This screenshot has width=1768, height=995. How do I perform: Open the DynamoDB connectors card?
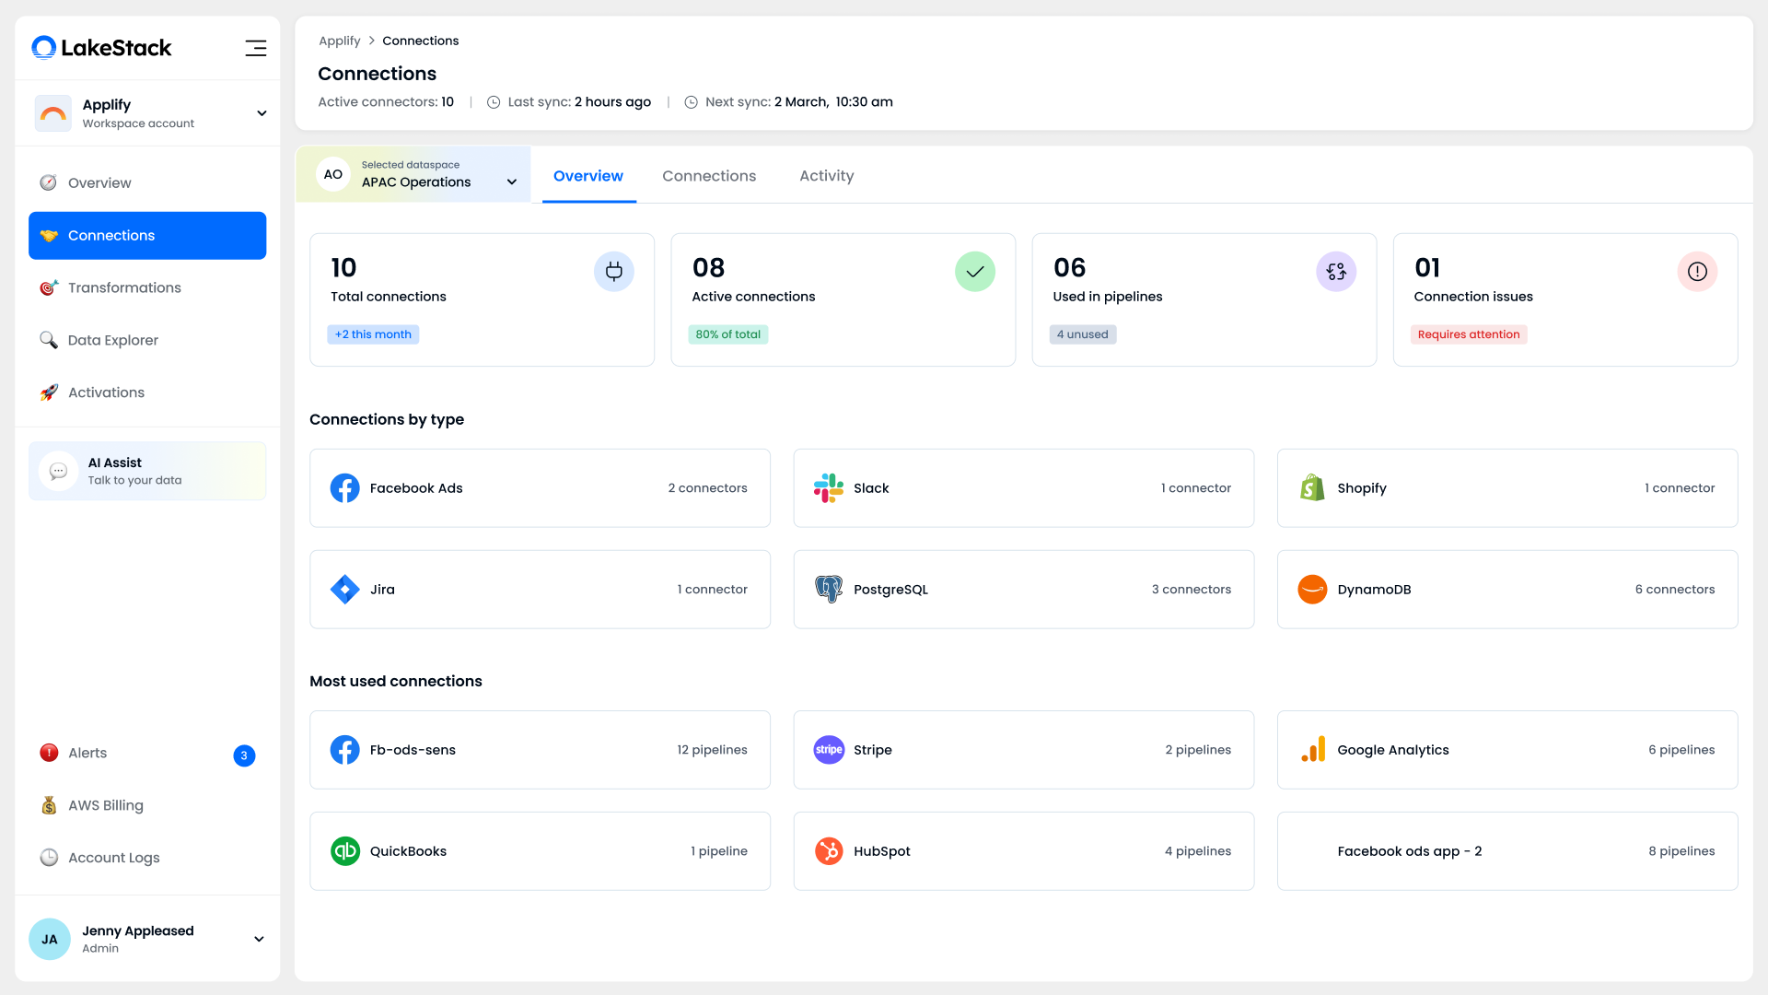point(1506,590)
